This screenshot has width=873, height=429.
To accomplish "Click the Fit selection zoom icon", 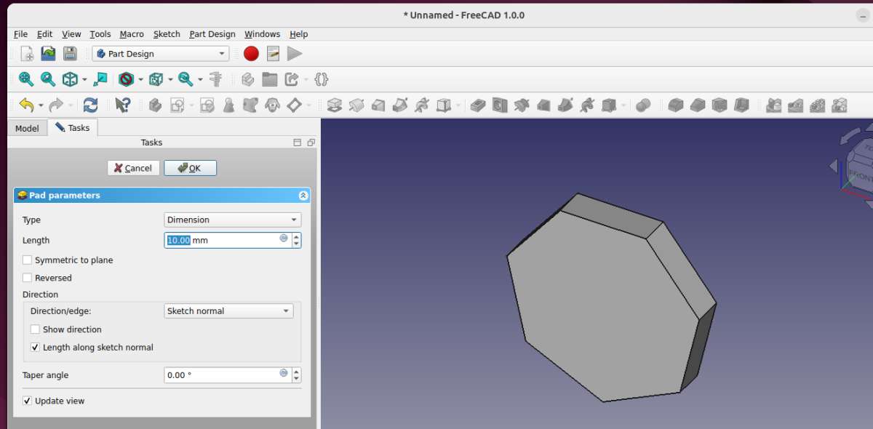I will [x=48, y=79].
